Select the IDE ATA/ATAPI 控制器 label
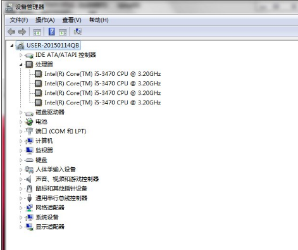The height and width of the screenshot is (250, 298). (x=66, y=55)
